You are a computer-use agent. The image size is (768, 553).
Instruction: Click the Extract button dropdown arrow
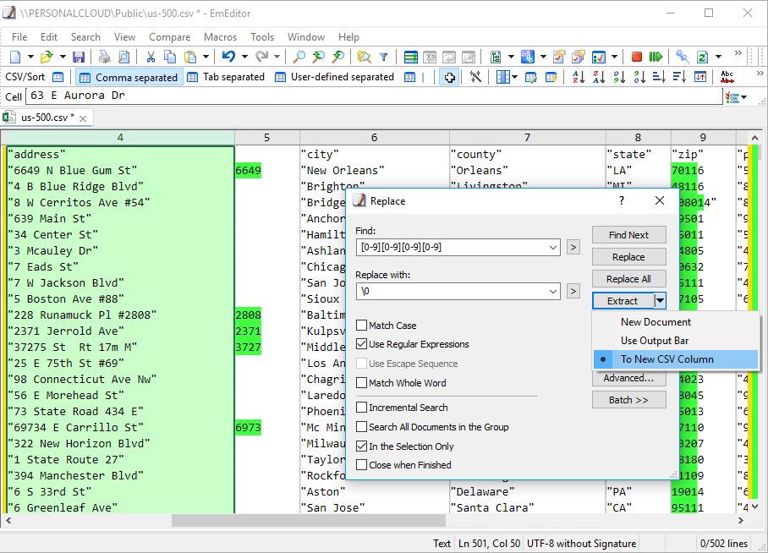(660, 301)
